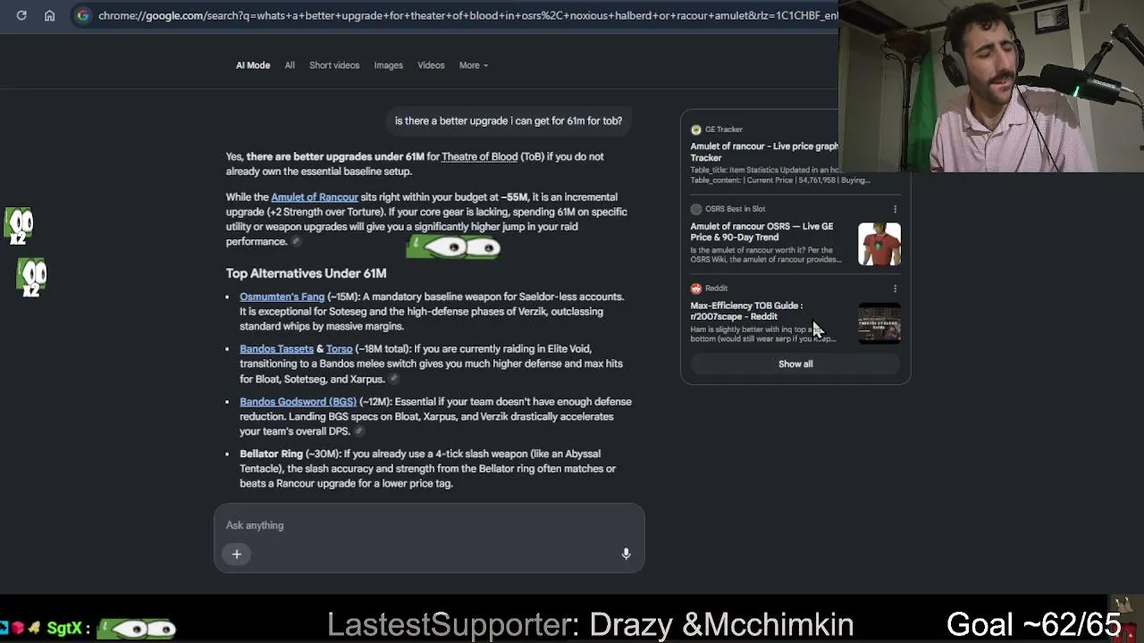Start voice input with the microphone icon

[x=626, y=555]
